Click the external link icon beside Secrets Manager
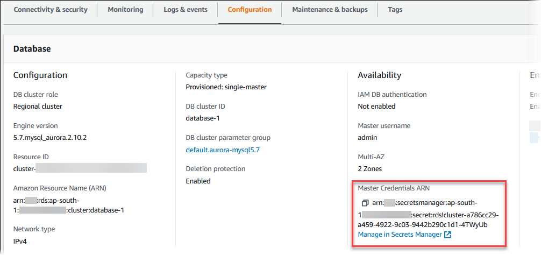Viewport: 541px width, 255px height. tap(448, 235)
